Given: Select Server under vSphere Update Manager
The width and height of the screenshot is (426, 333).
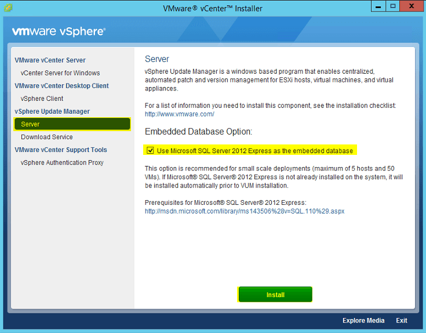Looking at the screenshot, I should (x=72, y=124).
